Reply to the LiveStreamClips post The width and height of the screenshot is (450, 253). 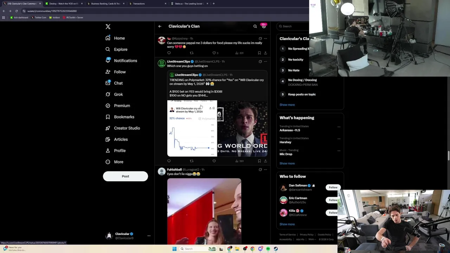coord(169,161)
